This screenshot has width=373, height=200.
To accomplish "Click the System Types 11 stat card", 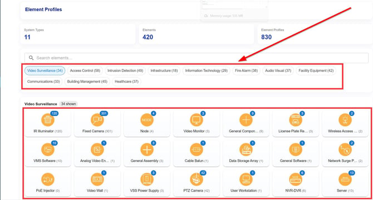I will coord(78,34).
